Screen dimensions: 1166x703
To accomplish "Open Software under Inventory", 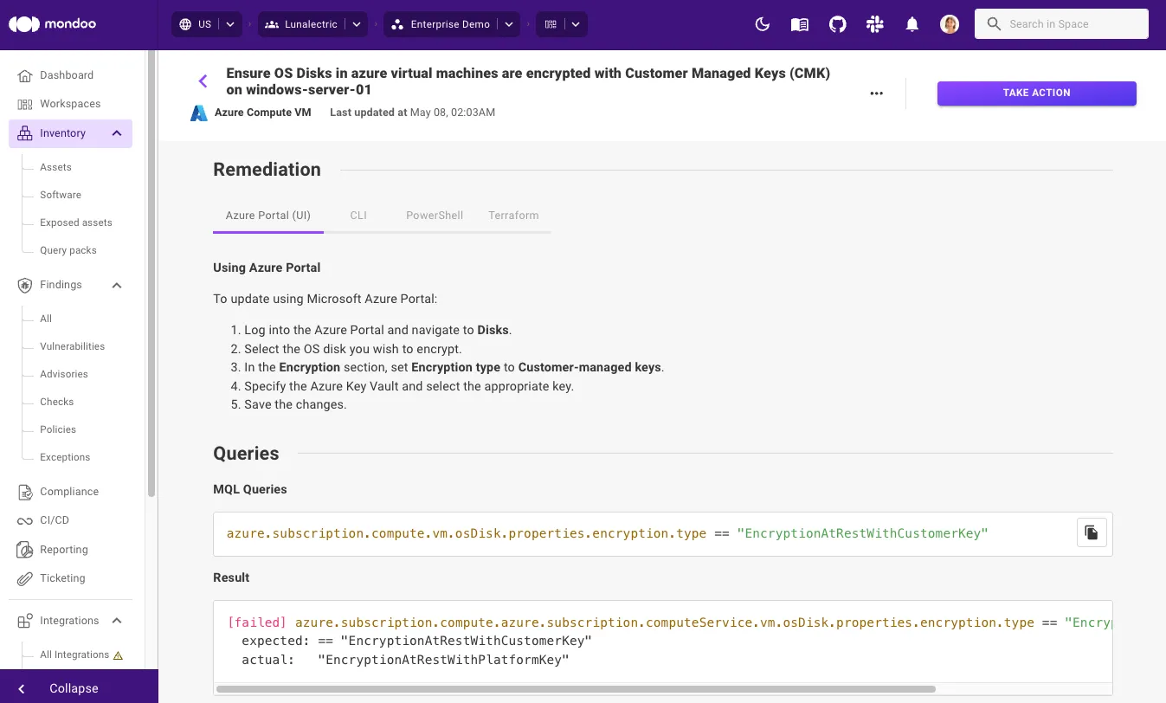I will point(61,195).
